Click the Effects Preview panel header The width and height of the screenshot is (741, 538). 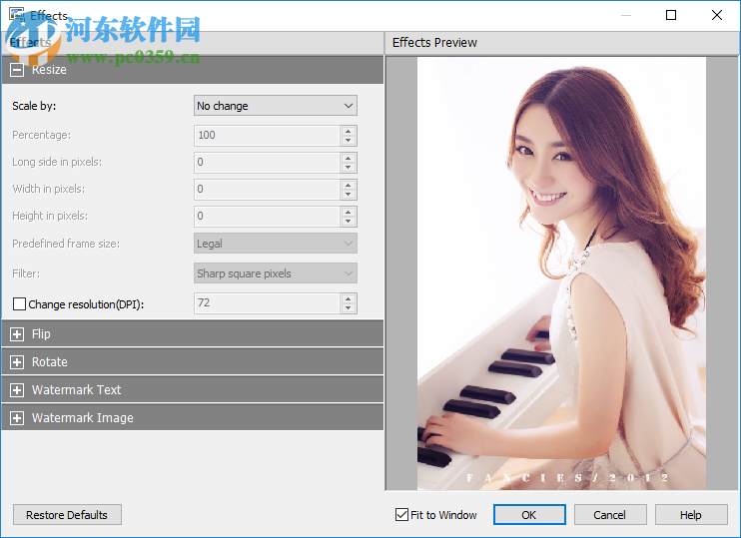point(562,43)
